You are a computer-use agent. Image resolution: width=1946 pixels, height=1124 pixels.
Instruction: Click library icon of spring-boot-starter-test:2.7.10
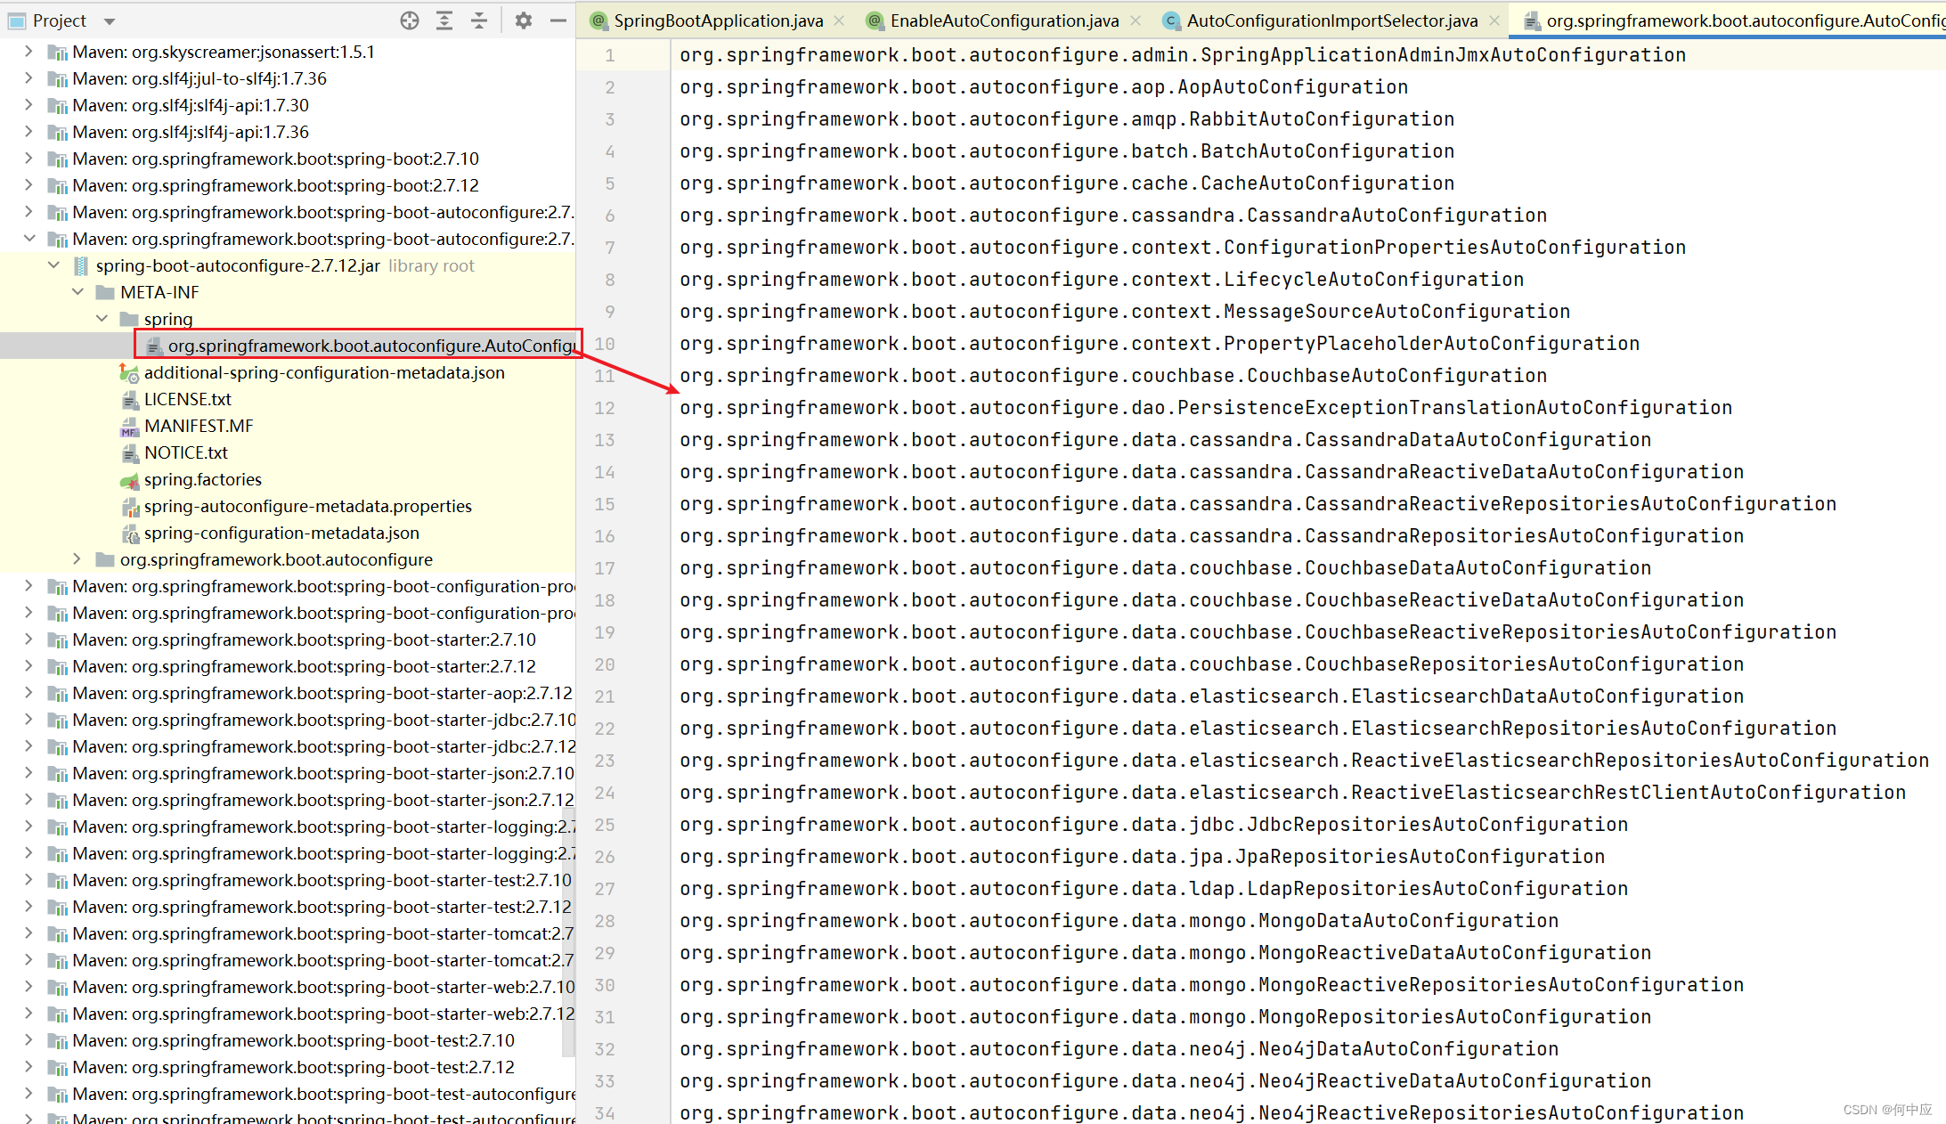[58, 880]
